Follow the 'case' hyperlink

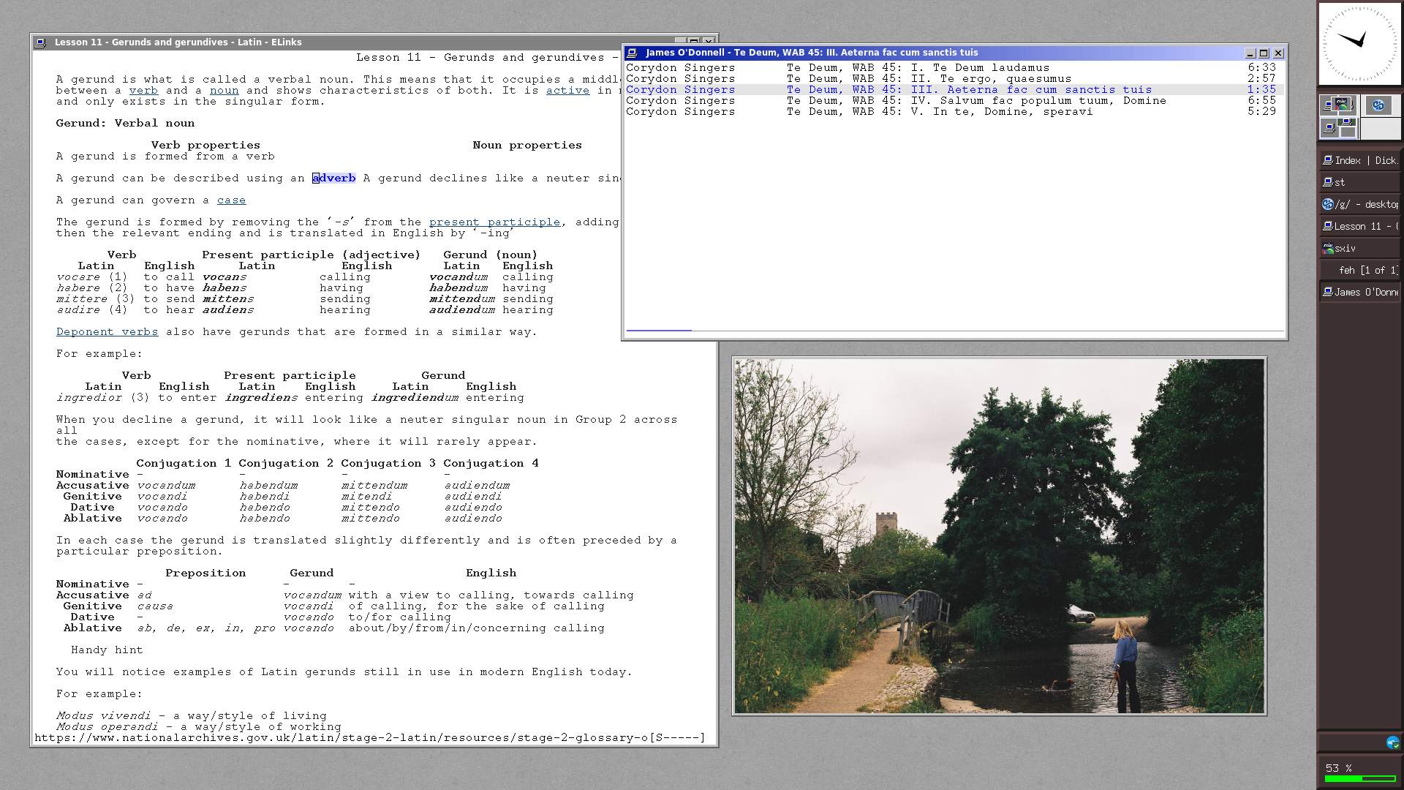click(231, 200)
